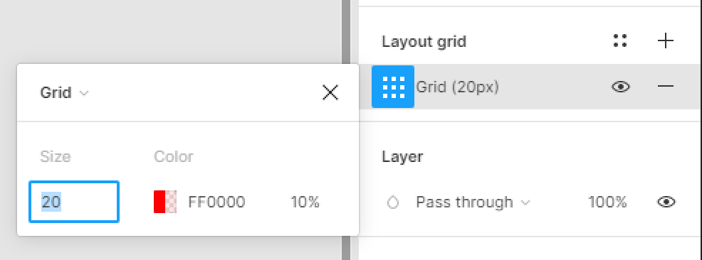
Task: Open grid settings via blue grid icon
Action: [x=392, y=87]
